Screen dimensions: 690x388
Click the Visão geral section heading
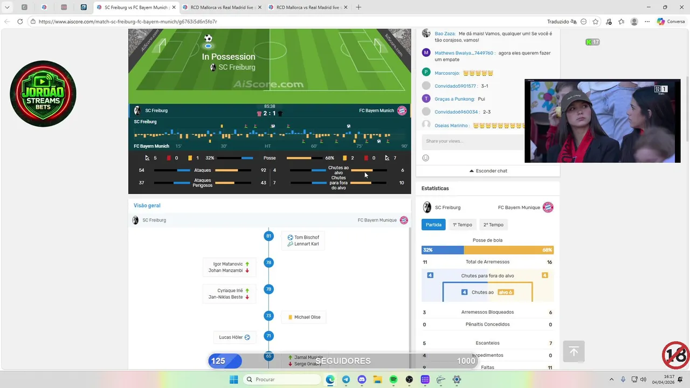point(147,205)
